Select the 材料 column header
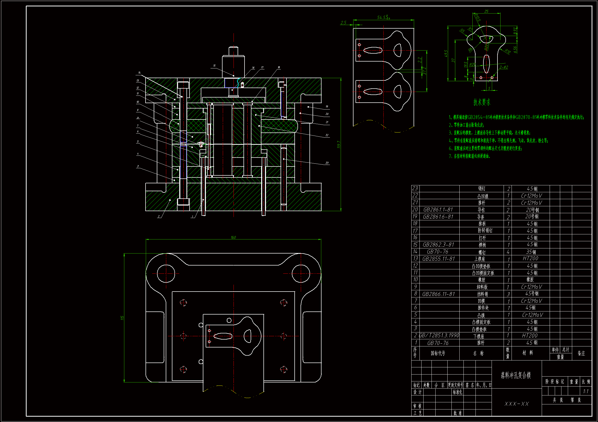Viewport: 598px width, 422px height. click(528, 353)
